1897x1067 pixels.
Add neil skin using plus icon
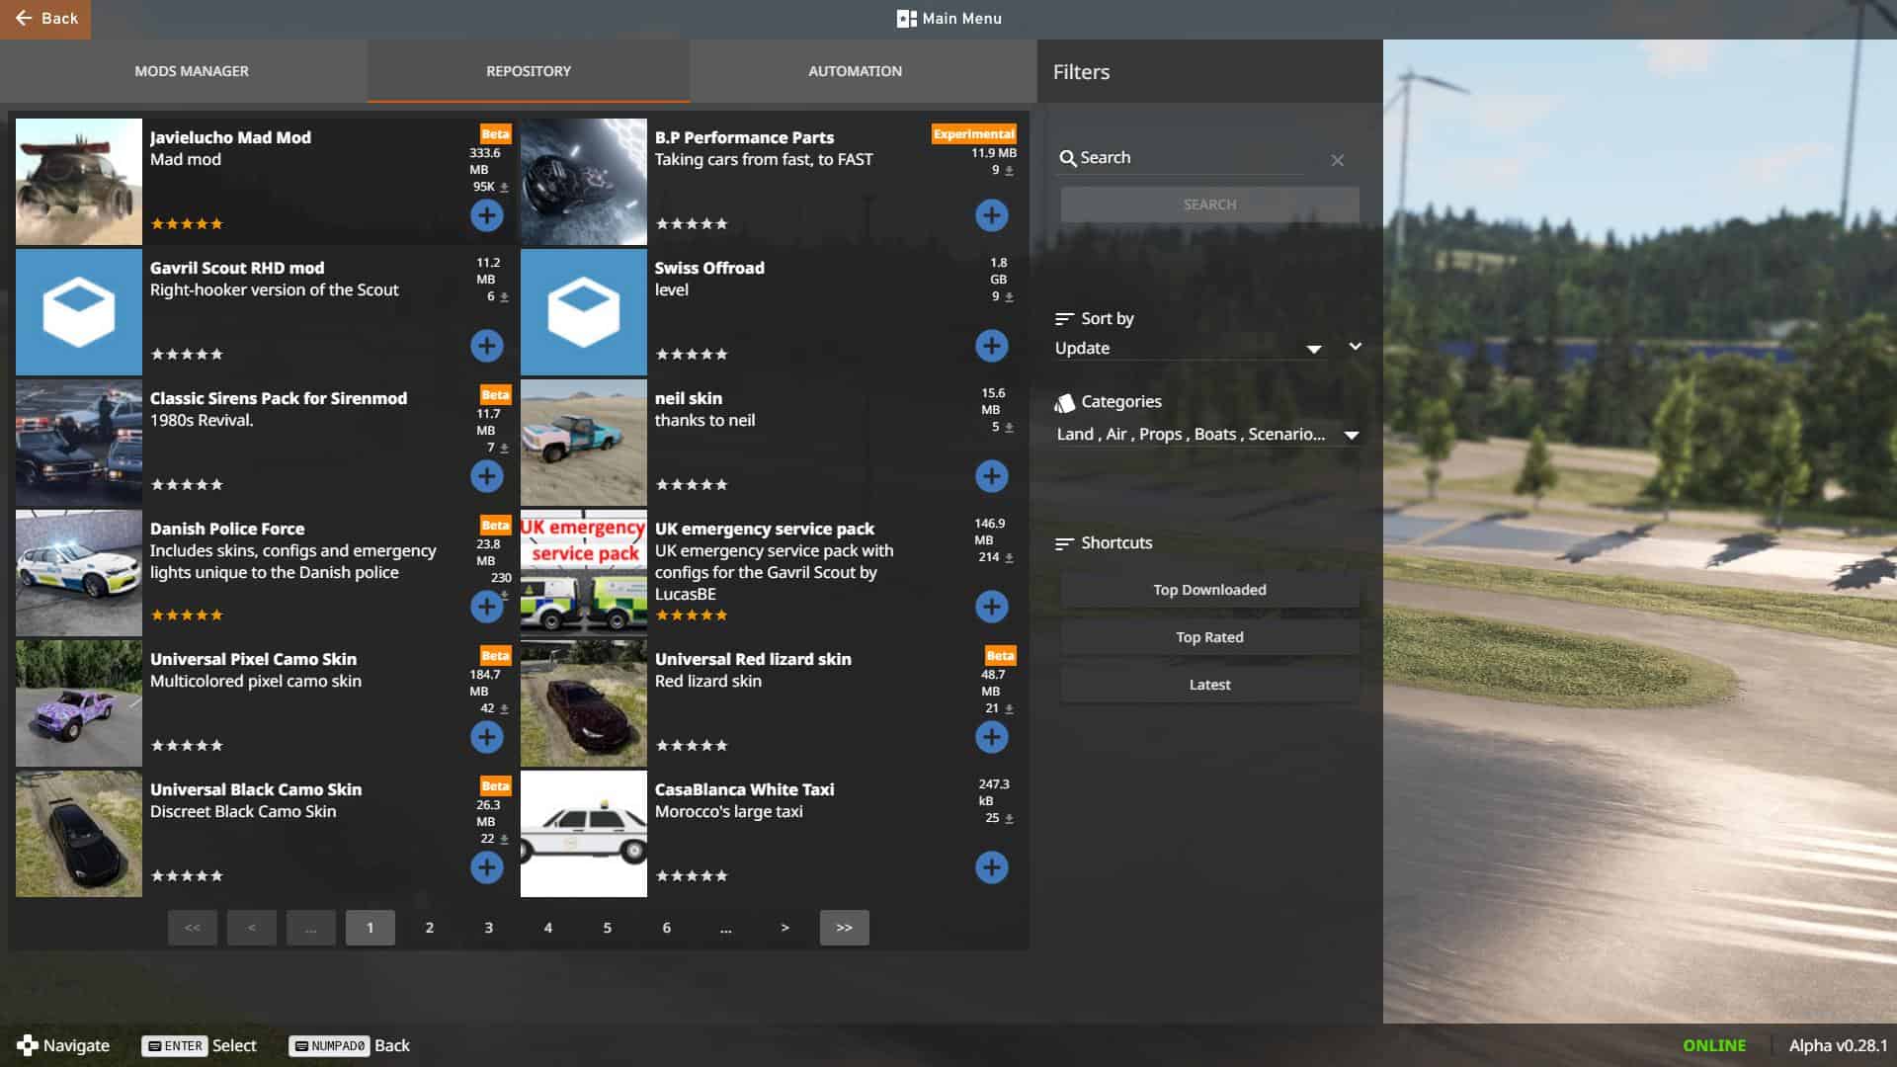(991, 476)
